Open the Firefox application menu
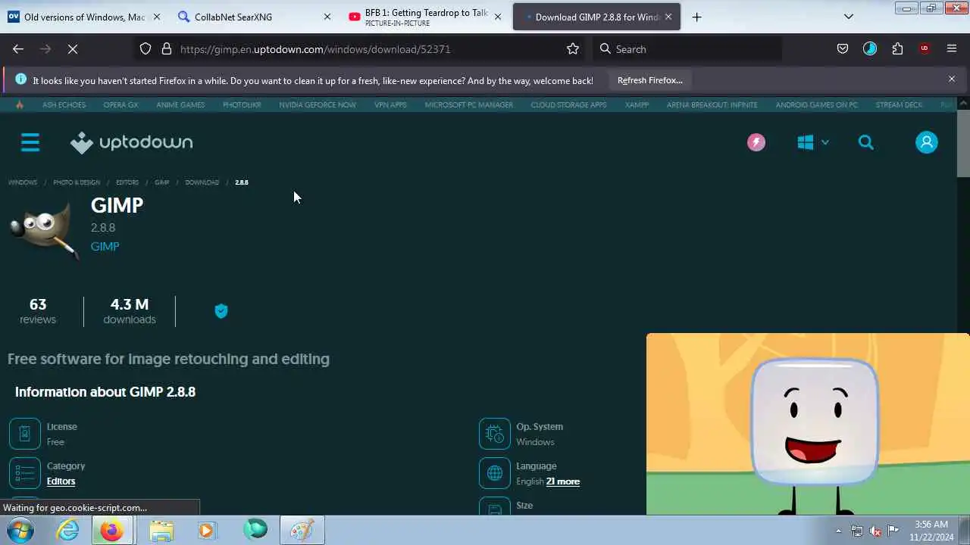970x545 pixels. pos(952,48)
